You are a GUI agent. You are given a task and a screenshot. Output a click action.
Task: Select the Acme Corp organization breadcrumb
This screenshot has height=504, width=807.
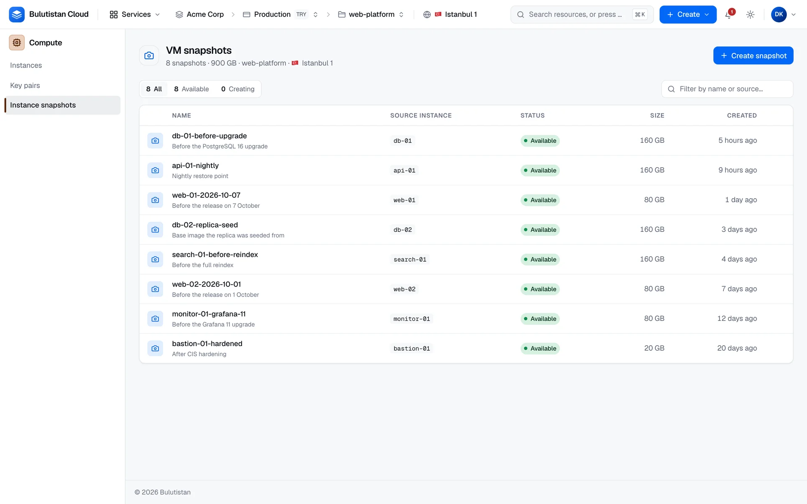pyautogui.click(x=200, y=15)
